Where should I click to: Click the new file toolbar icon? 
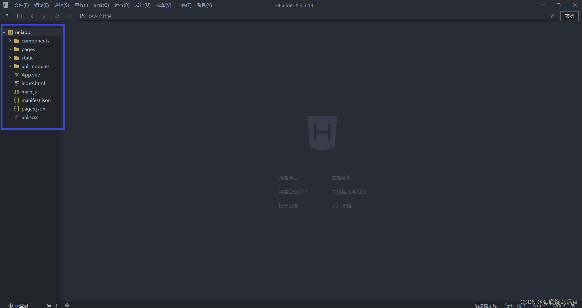pos(7,16)
